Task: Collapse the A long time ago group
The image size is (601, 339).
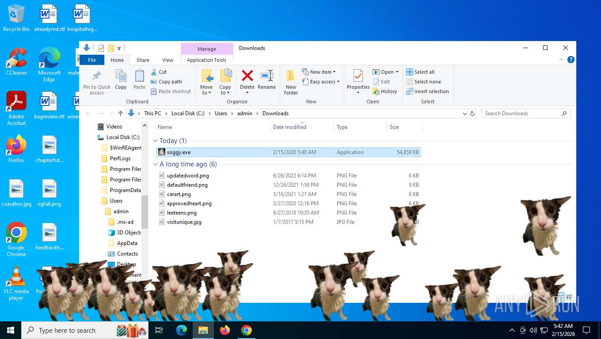Action: [155, 164]
